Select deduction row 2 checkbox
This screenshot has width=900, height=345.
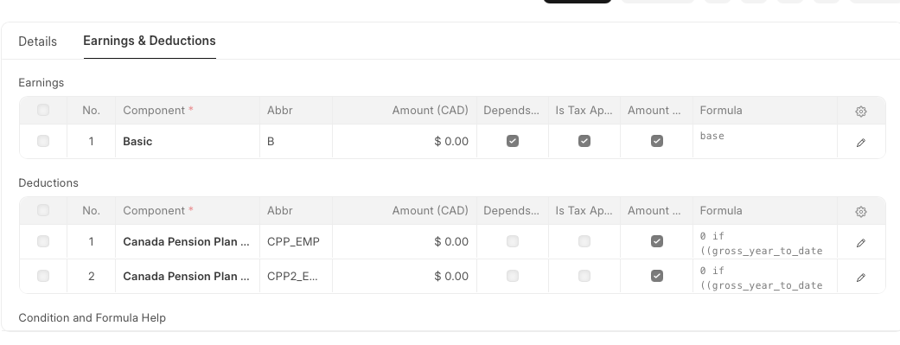click(x=43, y=276)
